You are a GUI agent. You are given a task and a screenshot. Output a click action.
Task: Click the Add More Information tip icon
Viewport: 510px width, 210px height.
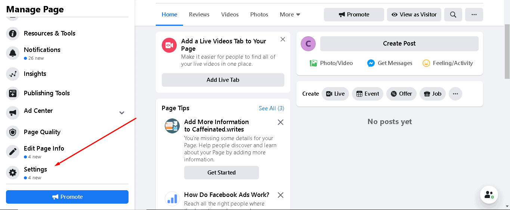(172, 126)
